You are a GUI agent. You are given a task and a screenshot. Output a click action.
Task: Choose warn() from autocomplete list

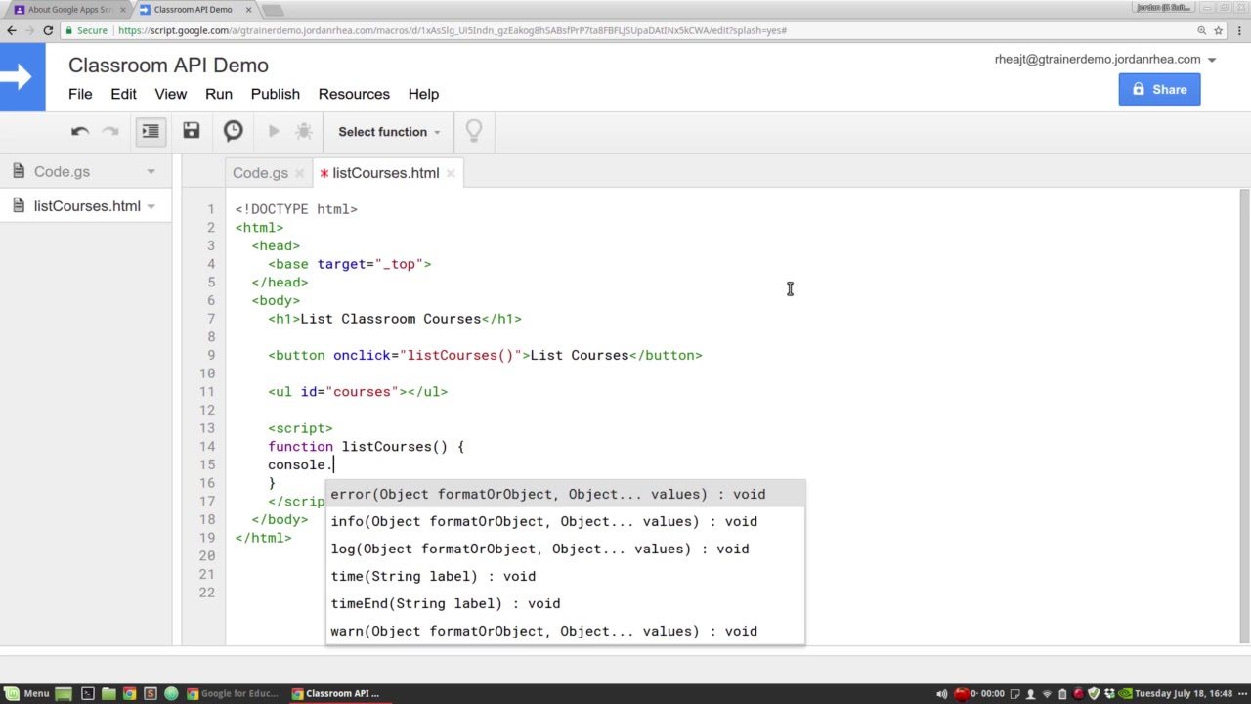pyautogui.click(x=565, y=631)
